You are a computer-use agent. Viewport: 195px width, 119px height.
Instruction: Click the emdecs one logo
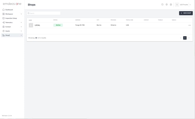(12, 4)
